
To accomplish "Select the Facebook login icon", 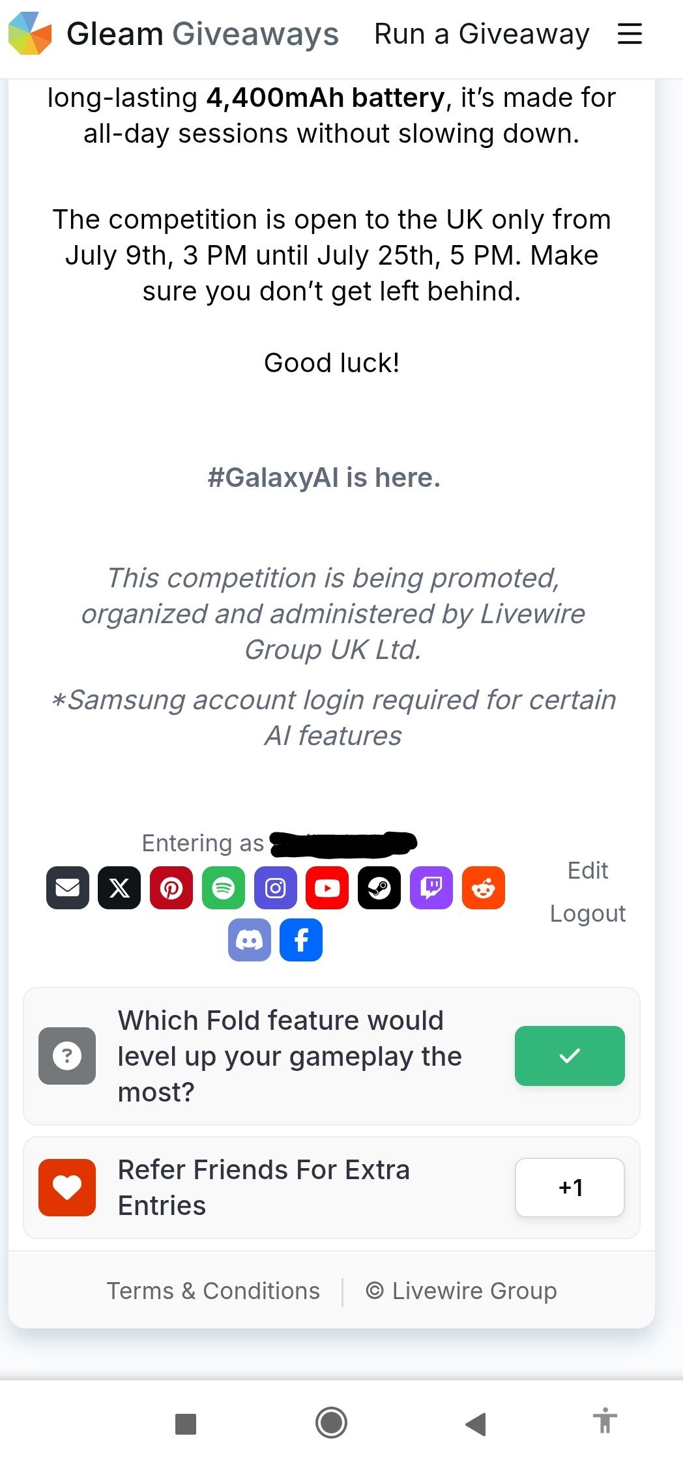I will click(301, 940).
